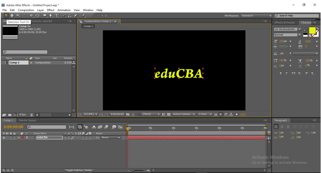The height and width of the screenshot is (173, 321).
Task: Click viewer timecode 0:00:00:00 button
Action: pyautogui.click(x=117, y=114)
